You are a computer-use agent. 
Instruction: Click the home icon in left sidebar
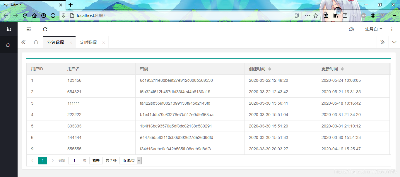click(x=8, y=45)
